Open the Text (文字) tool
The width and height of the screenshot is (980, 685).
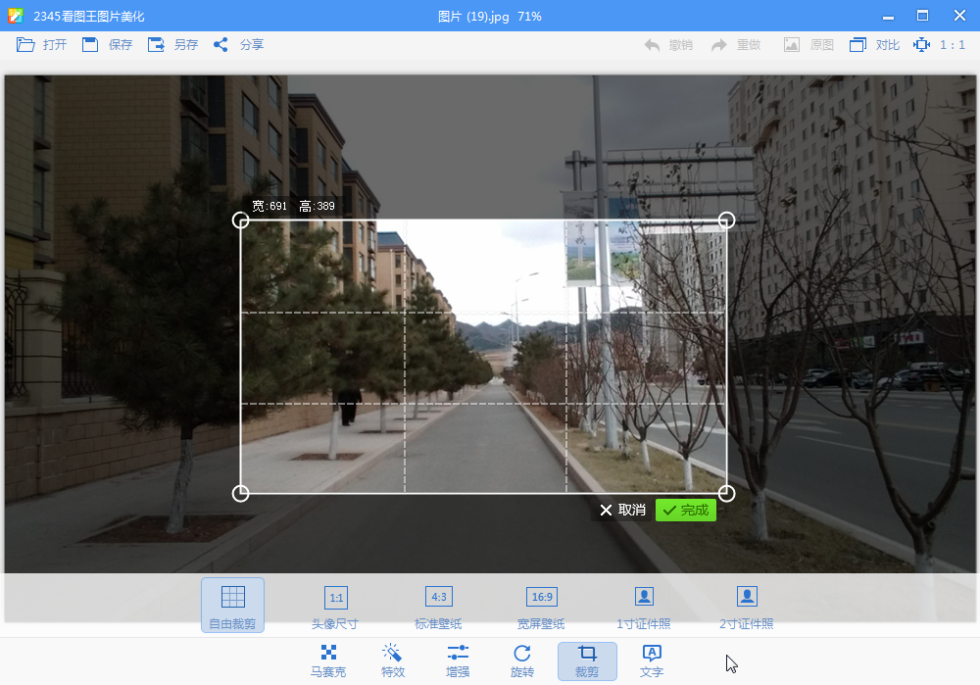[652, 661]
